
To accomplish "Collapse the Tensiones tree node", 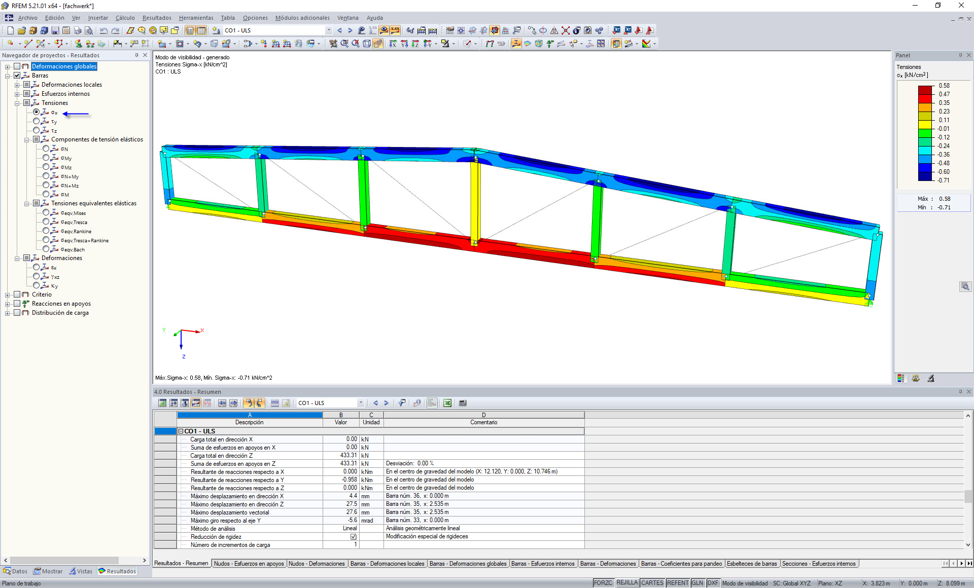I will coord(17,103).
